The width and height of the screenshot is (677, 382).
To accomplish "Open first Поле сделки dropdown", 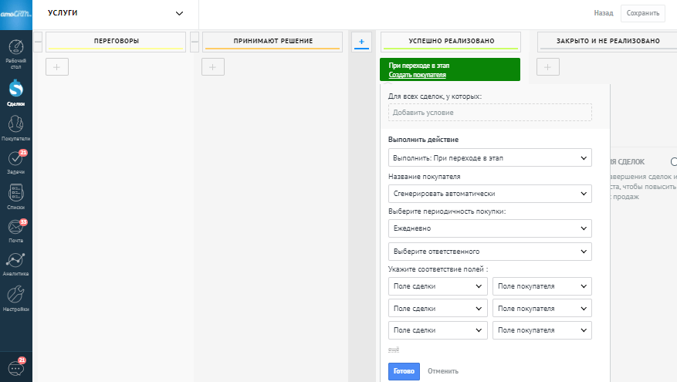I will [x=438, y=286].
